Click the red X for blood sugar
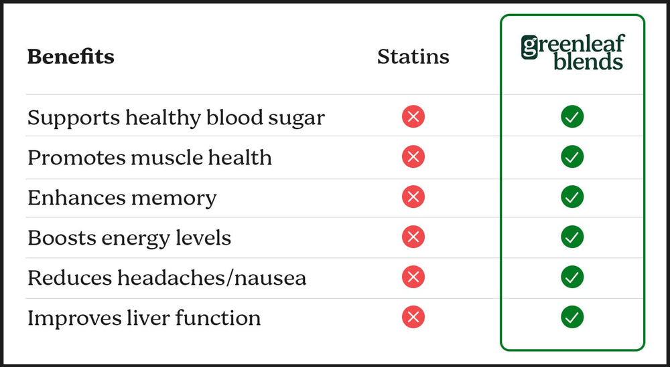 tap(413, 117)
